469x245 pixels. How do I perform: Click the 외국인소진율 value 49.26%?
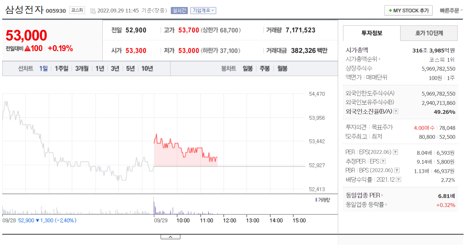tap(444, 112)
